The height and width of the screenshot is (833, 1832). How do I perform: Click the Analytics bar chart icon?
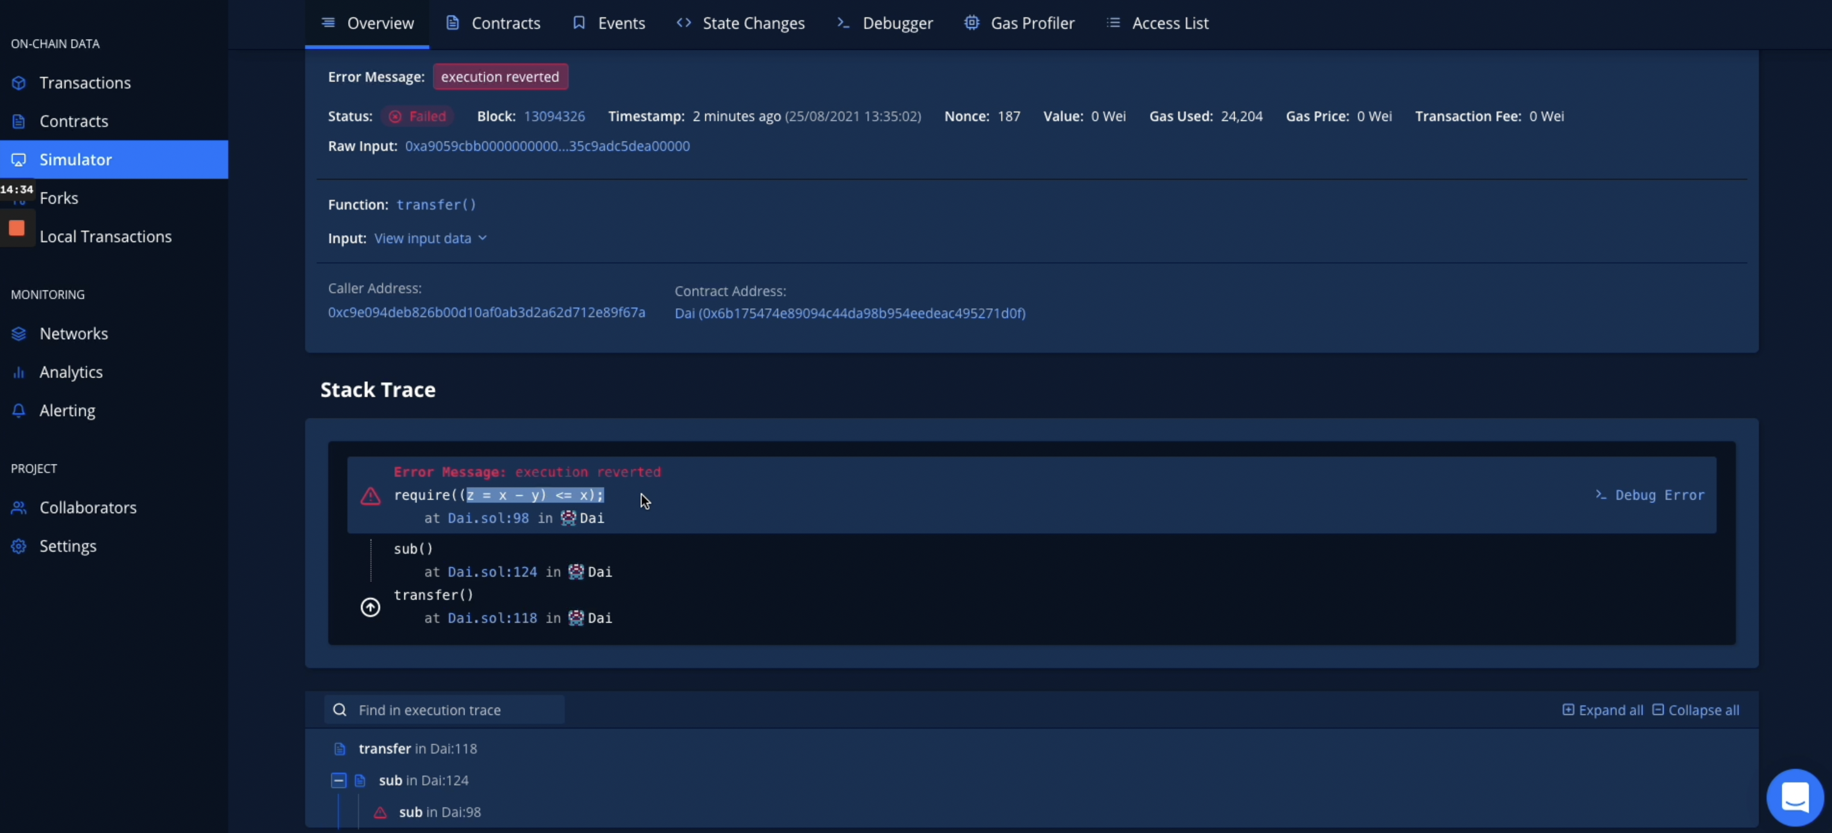pos(19,372)
